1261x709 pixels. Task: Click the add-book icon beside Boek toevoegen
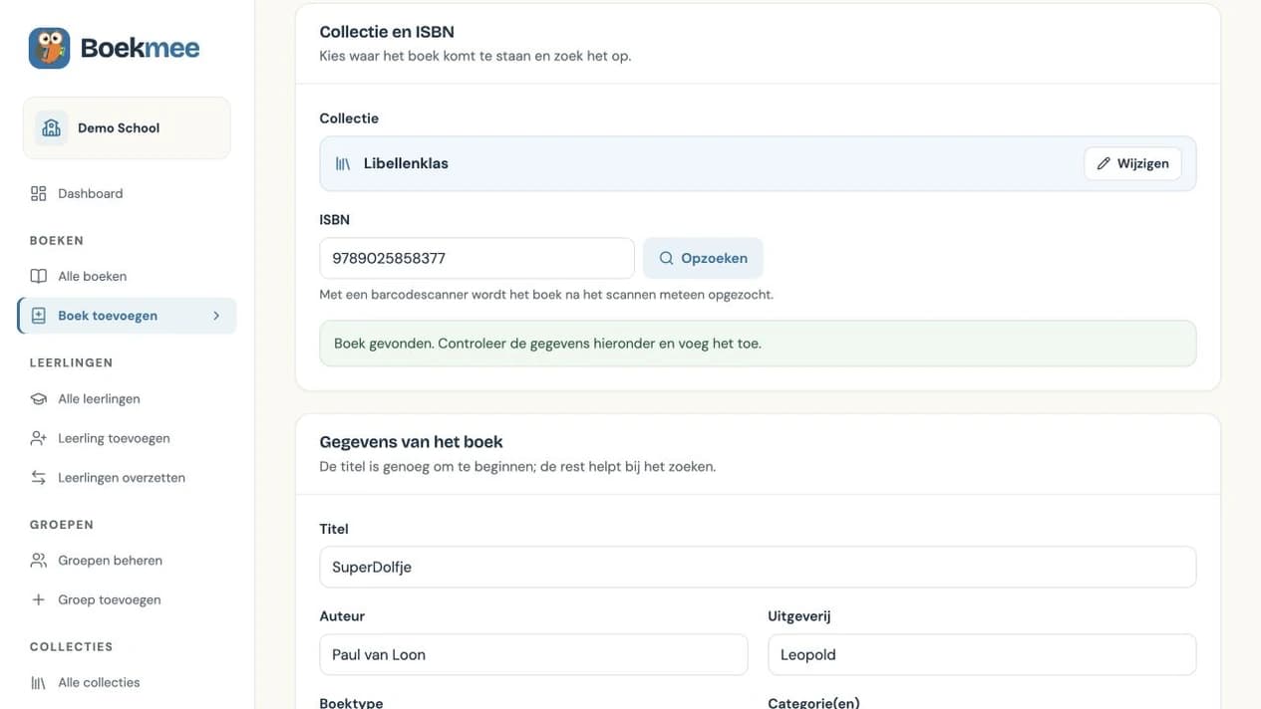[x=39, y=316]
